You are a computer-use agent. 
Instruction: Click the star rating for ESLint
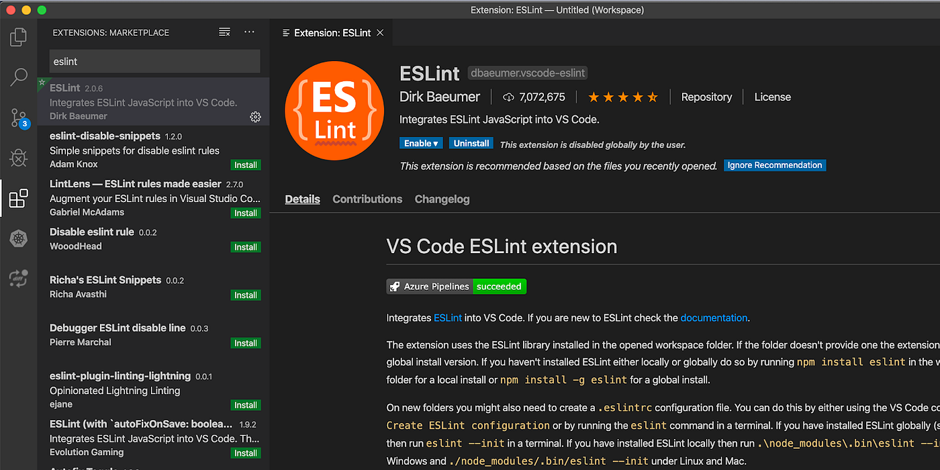point(622,97)
